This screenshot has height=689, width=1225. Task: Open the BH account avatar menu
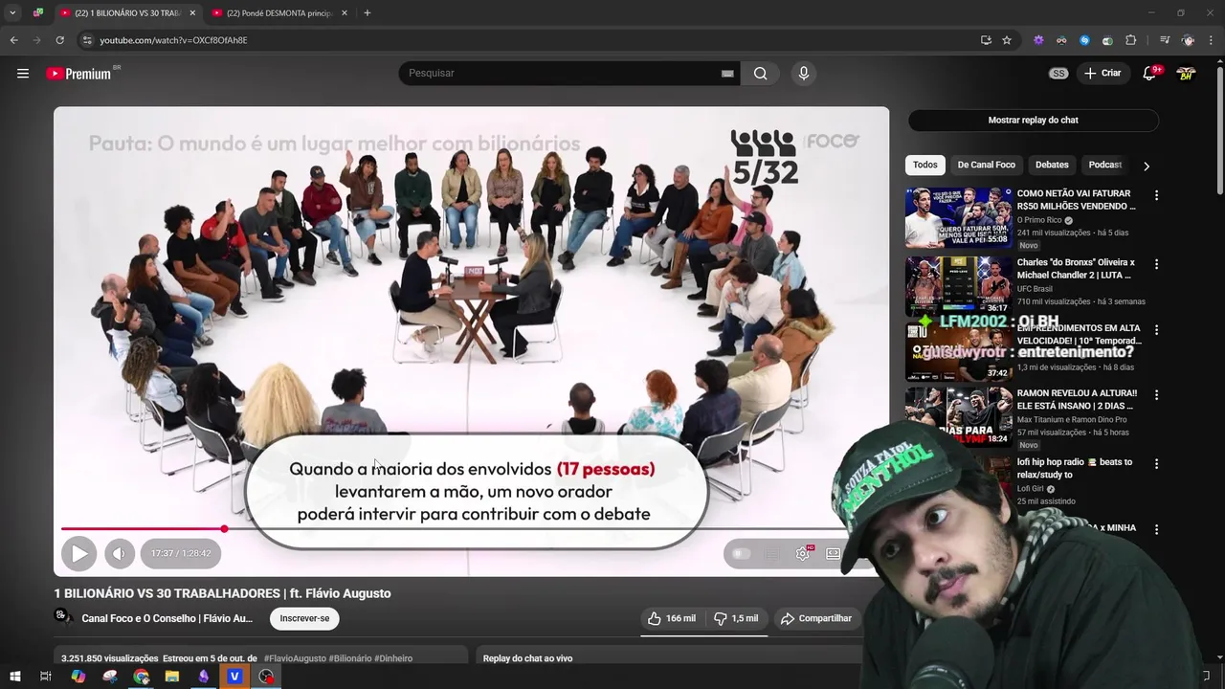point(1186,73)
